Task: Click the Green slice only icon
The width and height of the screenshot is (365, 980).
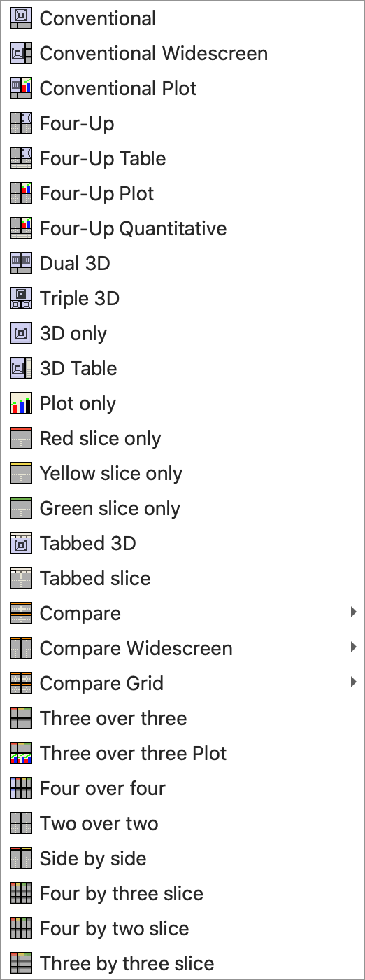Action: pos(22,509)
